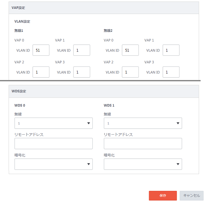Click the 無線1 VAP 2 VLAN ID field
Viewport: 206px width, 202px height.
[41, 72]
